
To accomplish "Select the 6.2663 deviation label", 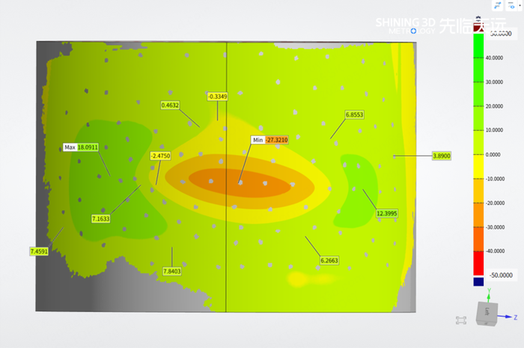I will click(329, 260).
